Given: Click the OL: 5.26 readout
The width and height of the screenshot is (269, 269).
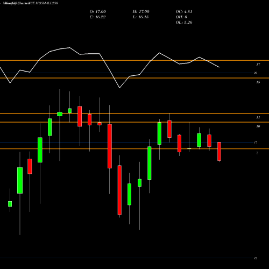Looking at the screenshot, I should 184,23.
